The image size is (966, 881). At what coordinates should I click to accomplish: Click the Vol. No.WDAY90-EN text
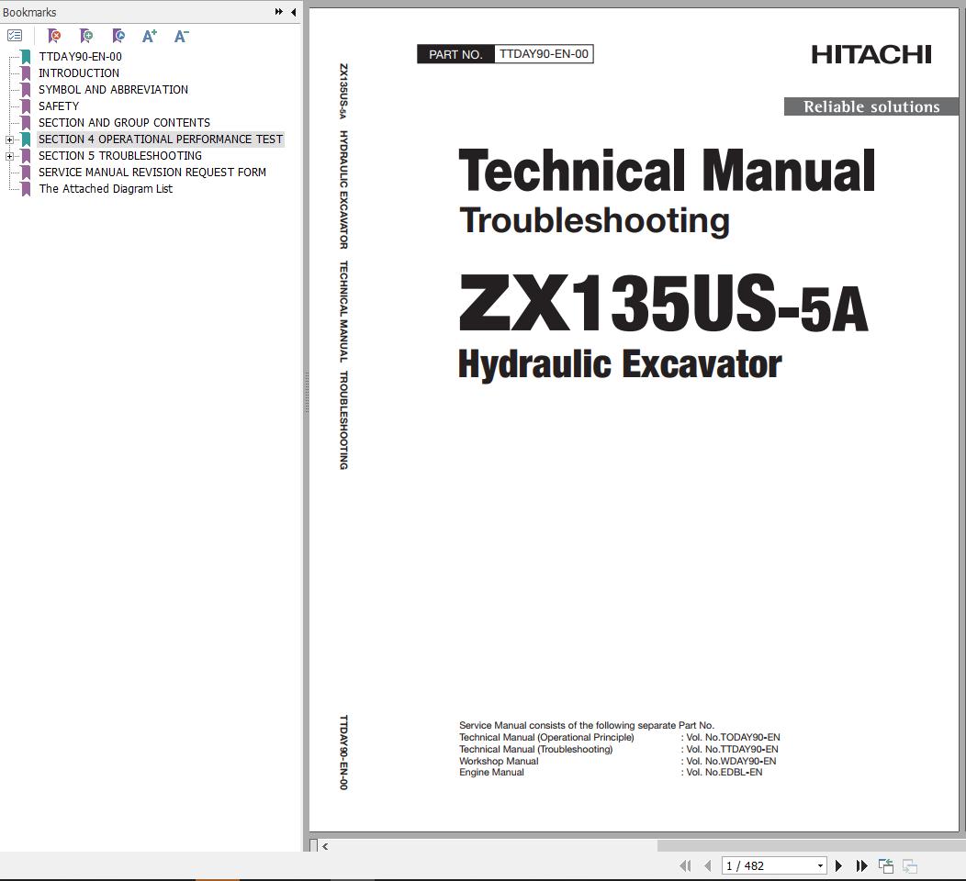[731, 761]
